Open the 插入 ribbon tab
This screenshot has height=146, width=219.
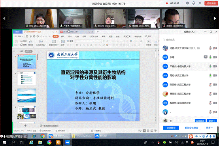[x=63, y=36]
